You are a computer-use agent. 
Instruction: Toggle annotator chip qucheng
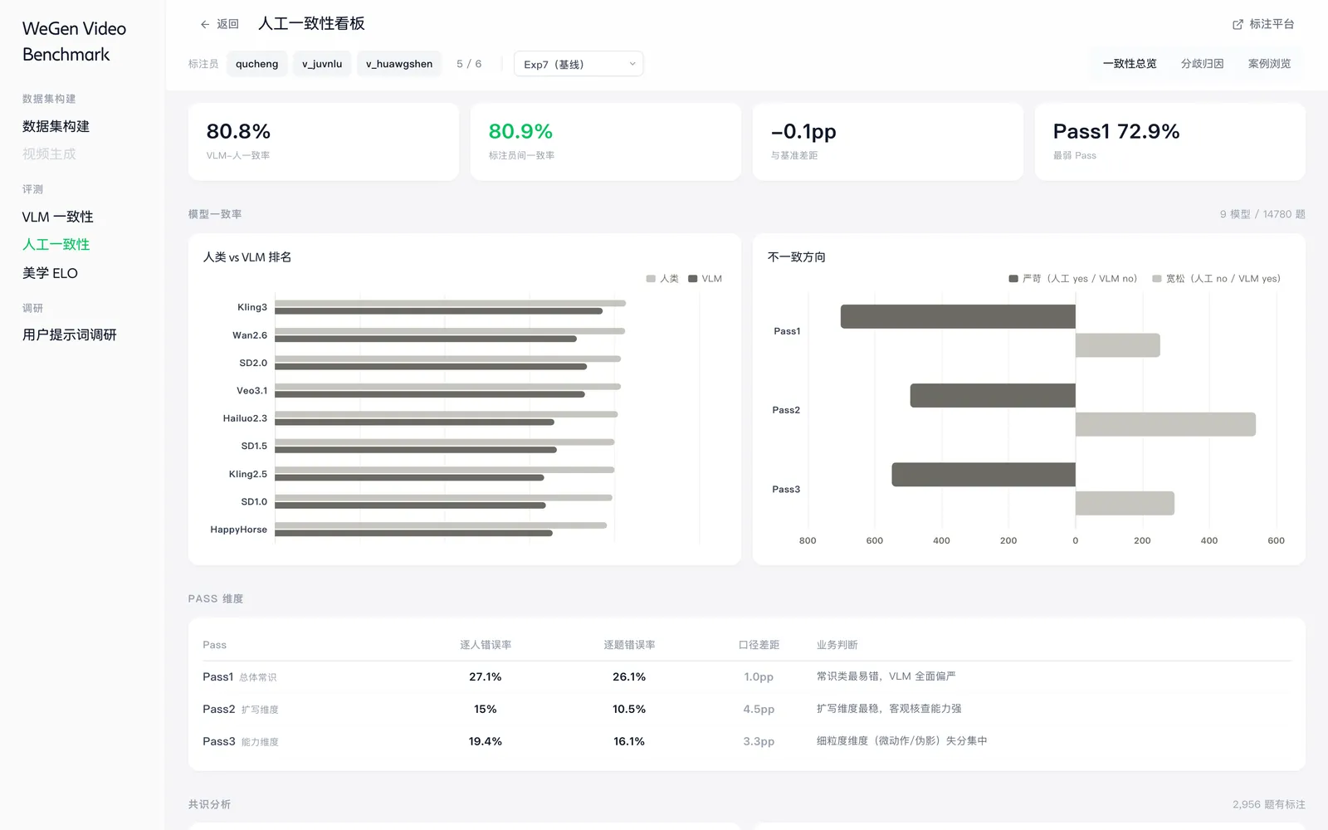pyautogui.click(x=257, y=64)
